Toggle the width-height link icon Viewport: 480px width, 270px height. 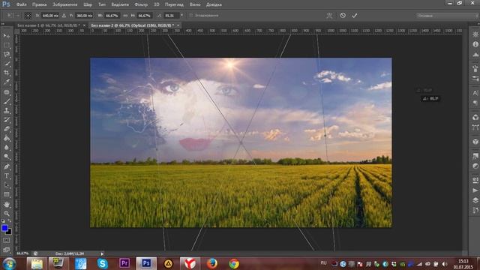coord(125,15)
